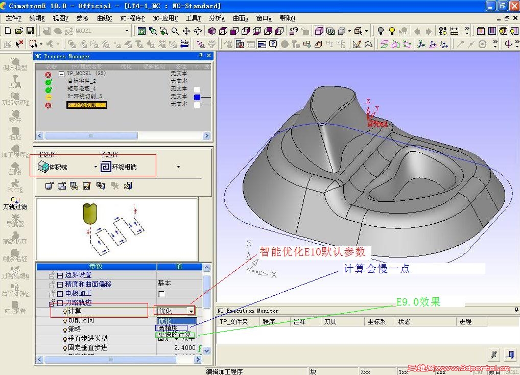Click the cursor with red X icon

tap(19, 44)
